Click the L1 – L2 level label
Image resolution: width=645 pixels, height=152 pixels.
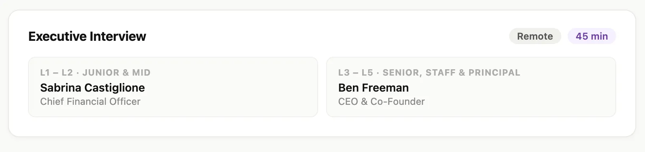pyautogui.click(x=56, y=73)
